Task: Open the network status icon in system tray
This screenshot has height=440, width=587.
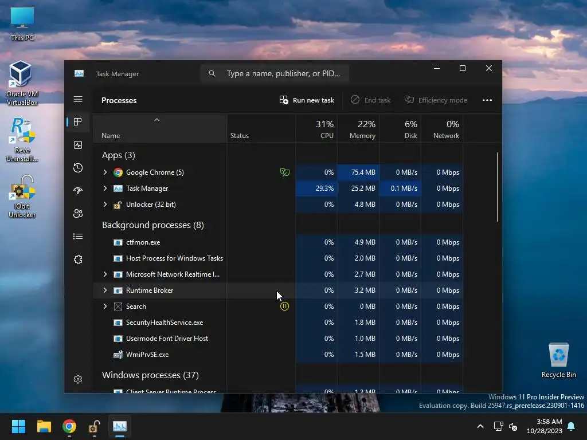Action: coord(498,426)
